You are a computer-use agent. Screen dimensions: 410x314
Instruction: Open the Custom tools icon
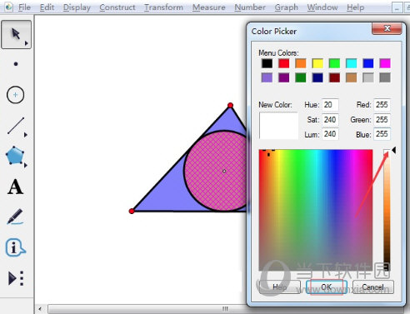point(16,278)
